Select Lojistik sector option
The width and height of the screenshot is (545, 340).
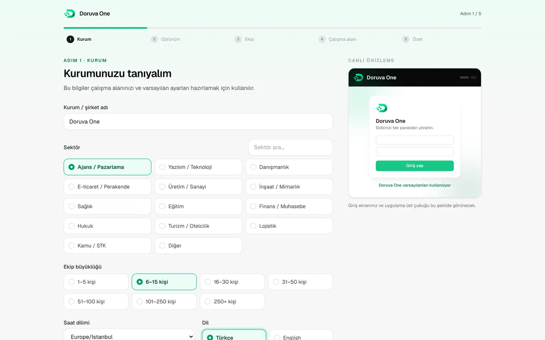tap(289, 226)
